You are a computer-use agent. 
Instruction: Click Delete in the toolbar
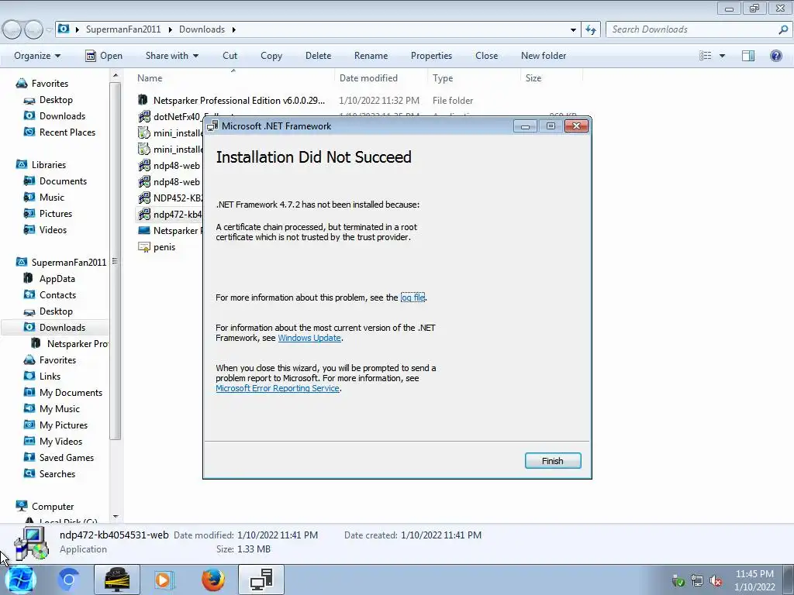(318, 56)
